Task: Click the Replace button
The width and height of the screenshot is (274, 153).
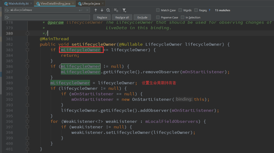Action: [x=102, y=17]
